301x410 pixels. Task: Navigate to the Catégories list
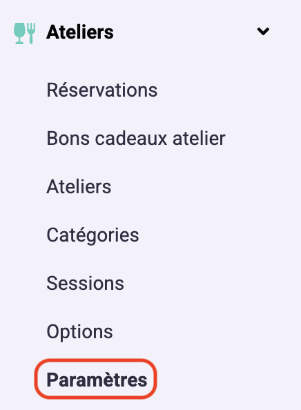point(93,235)
